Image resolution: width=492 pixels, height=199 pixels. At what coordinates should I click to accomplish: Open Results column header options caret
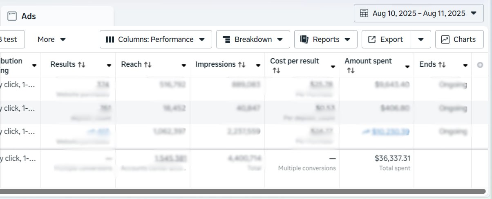(x=109, y=66)
